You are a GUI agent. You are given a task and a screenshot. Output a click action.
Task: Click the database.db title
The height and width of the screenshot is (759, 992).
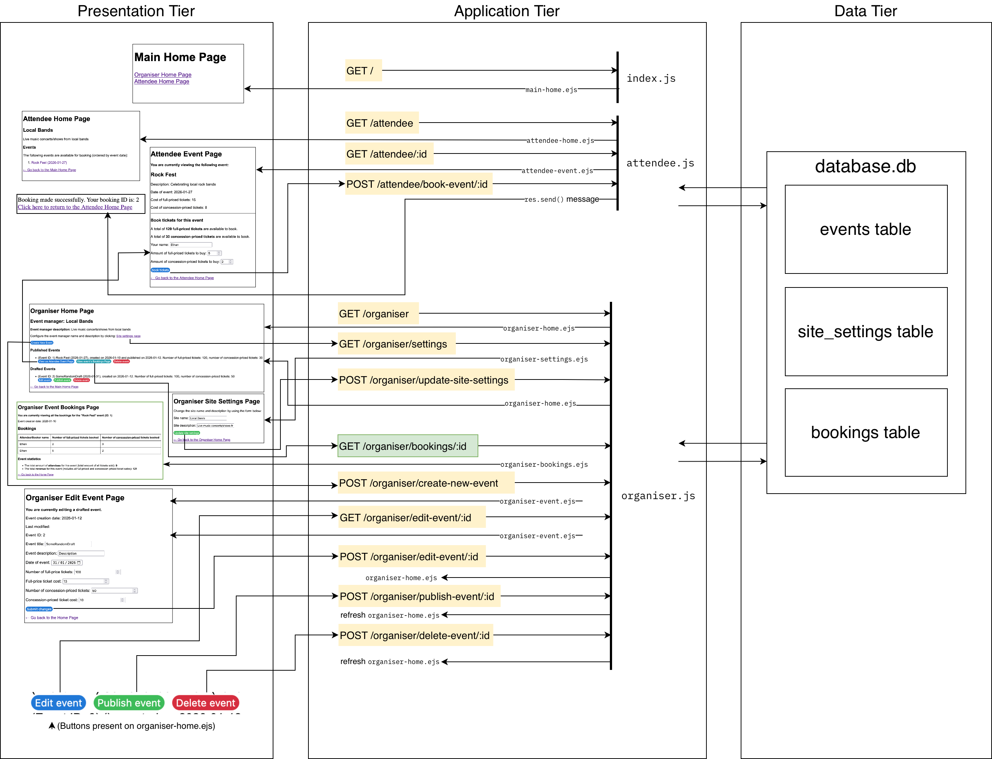pyautogui.click(x=865, y=166)
